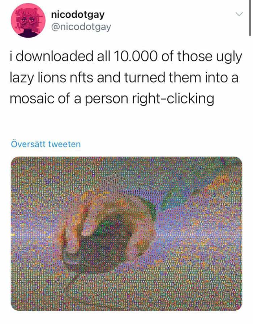The height and width of the screenshot is (324, 253).
Task: Click the number "10.000" in the tweet
Action: coord(135,56)
